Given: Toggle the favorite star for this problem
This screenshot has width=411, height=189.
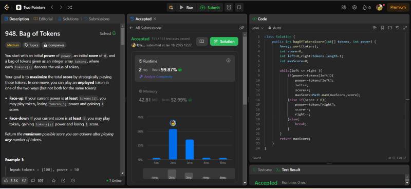Looking at the screenshot, I should point(53,180).
